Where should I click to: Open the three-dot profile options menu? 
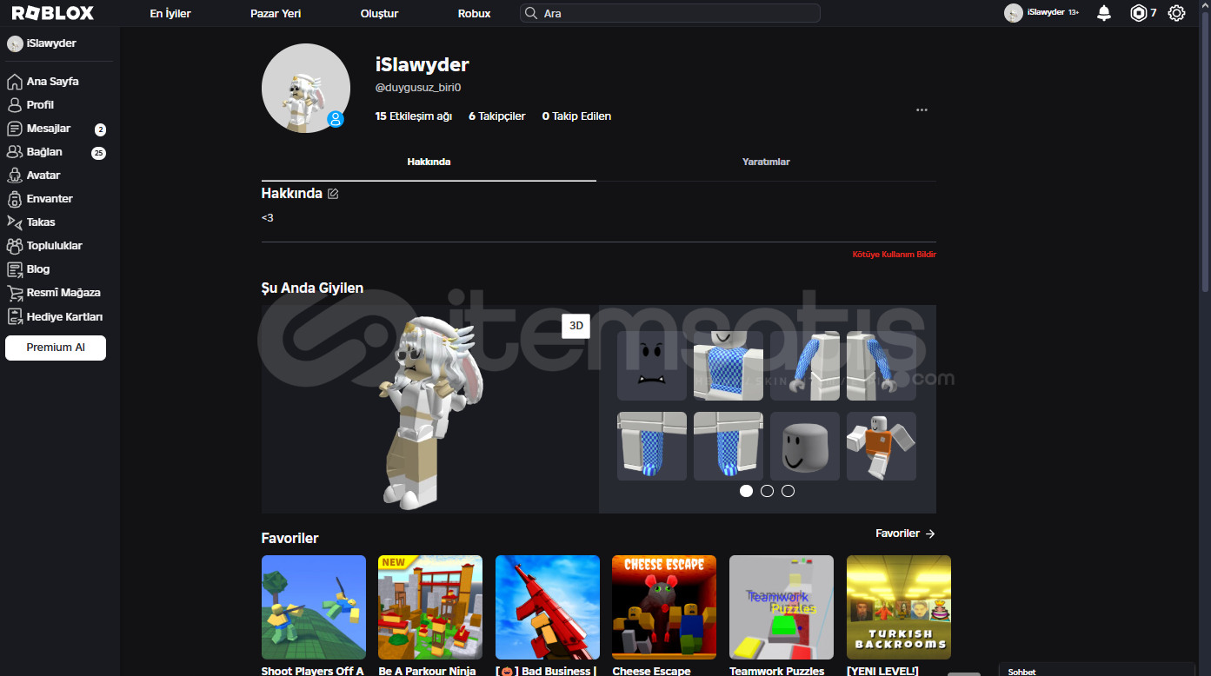(x=922, y=110)
